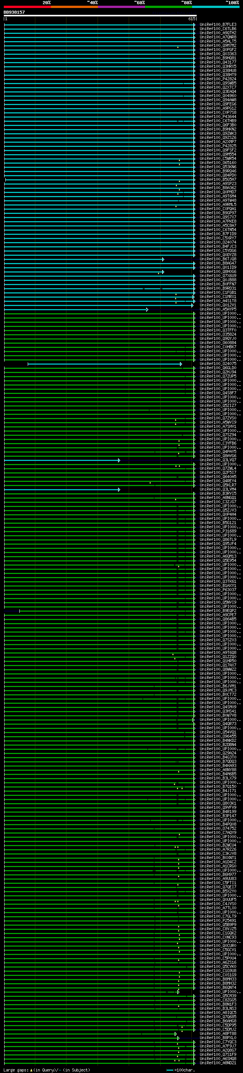The height and width of the screenshot is (1073, 243).
Task: Select hit label UniRef100_B9EQP2
Action: coord(218,611)
